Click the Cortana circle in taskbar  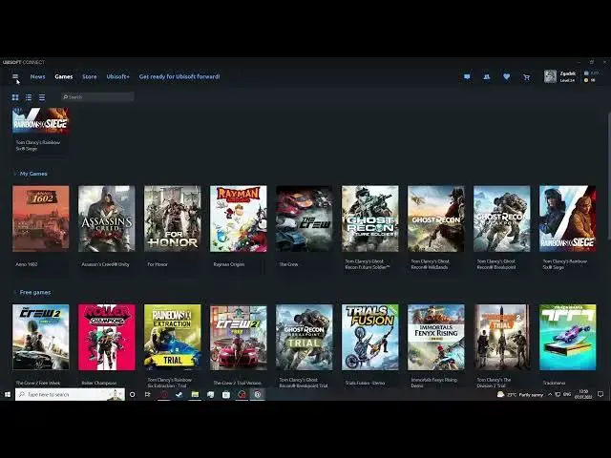pyautogui.click(x=132, y=394)
